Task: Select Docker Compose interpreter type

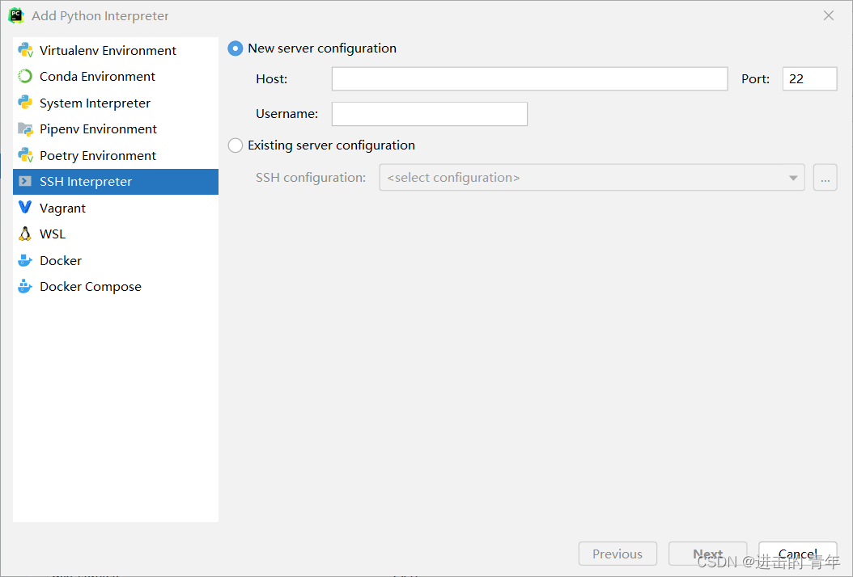Action: [x=116, y=286]
